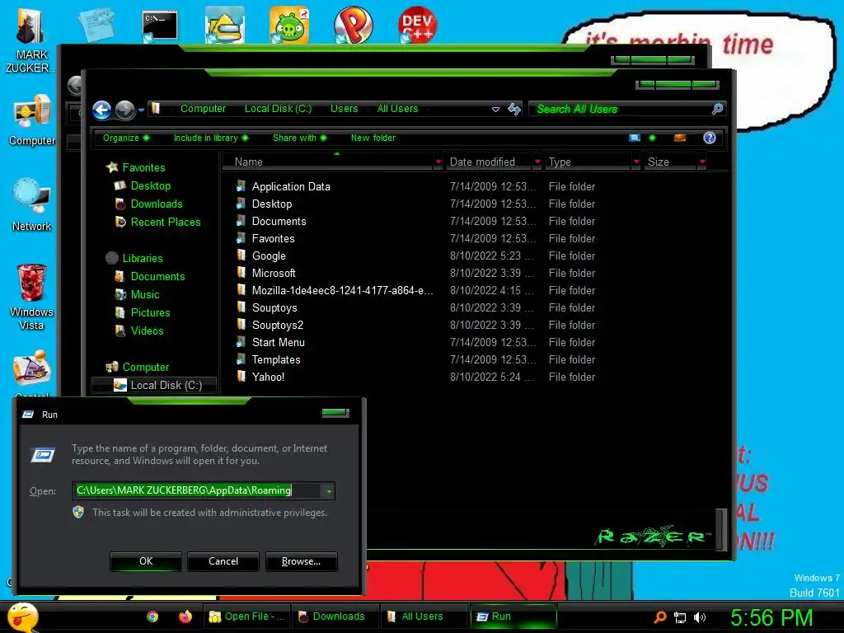
Task: Open the Windows Vista recycle bin icon
Action: point(32,283)
